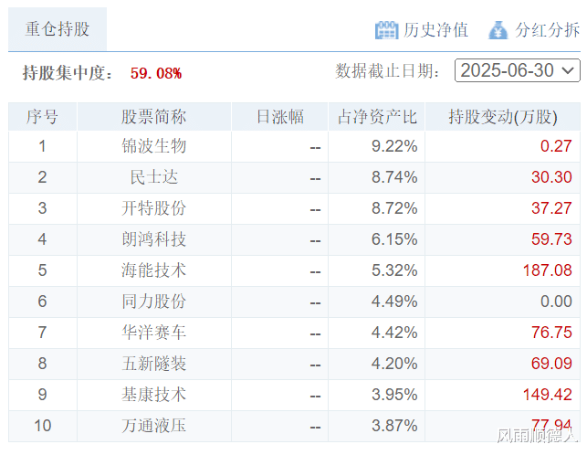The image size is (587, 455).
Task: Click the 股票简称 column header
Action: (x=154, y=117)
